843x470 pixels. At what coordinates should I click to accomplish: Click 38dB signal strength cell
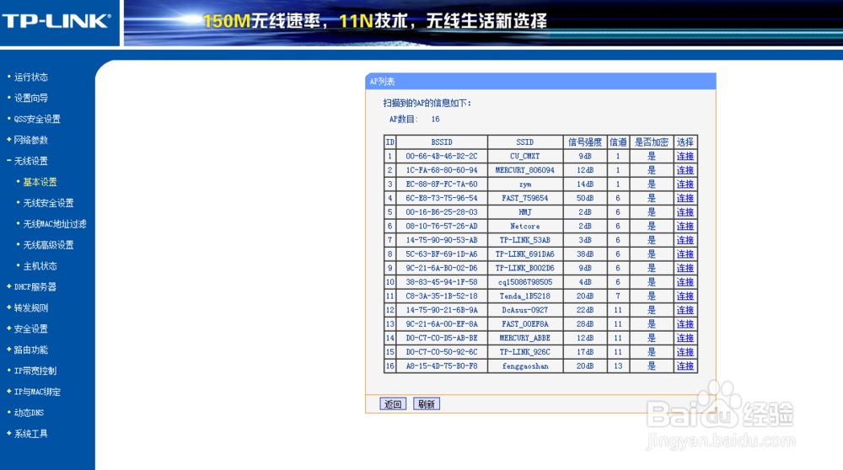585,254
